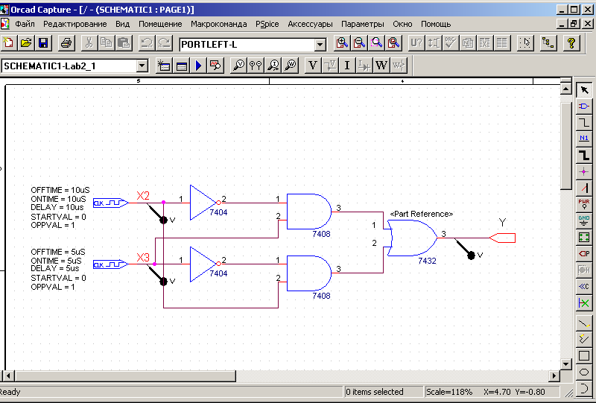
Task: Toggle Snap to Grid icon
Action: [526, 43]
